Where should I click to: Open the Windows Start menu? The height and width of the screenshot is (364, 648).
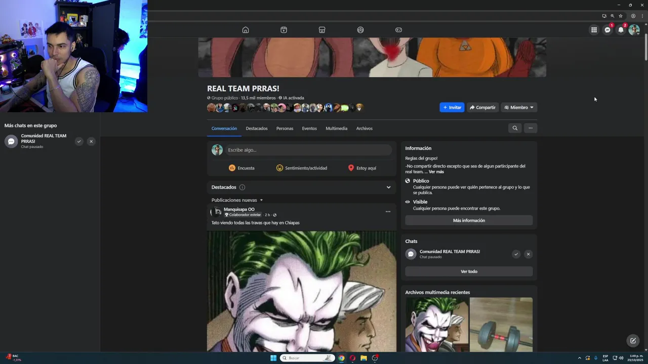273,358
